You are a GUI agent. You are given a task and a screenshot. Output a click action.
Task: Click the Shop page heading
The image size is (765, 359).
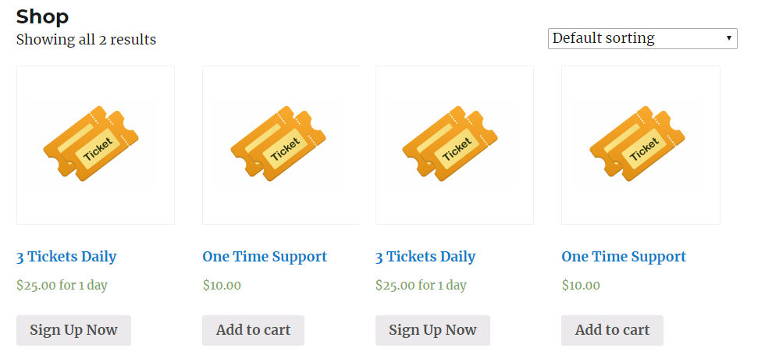click(x=42, y=17)
